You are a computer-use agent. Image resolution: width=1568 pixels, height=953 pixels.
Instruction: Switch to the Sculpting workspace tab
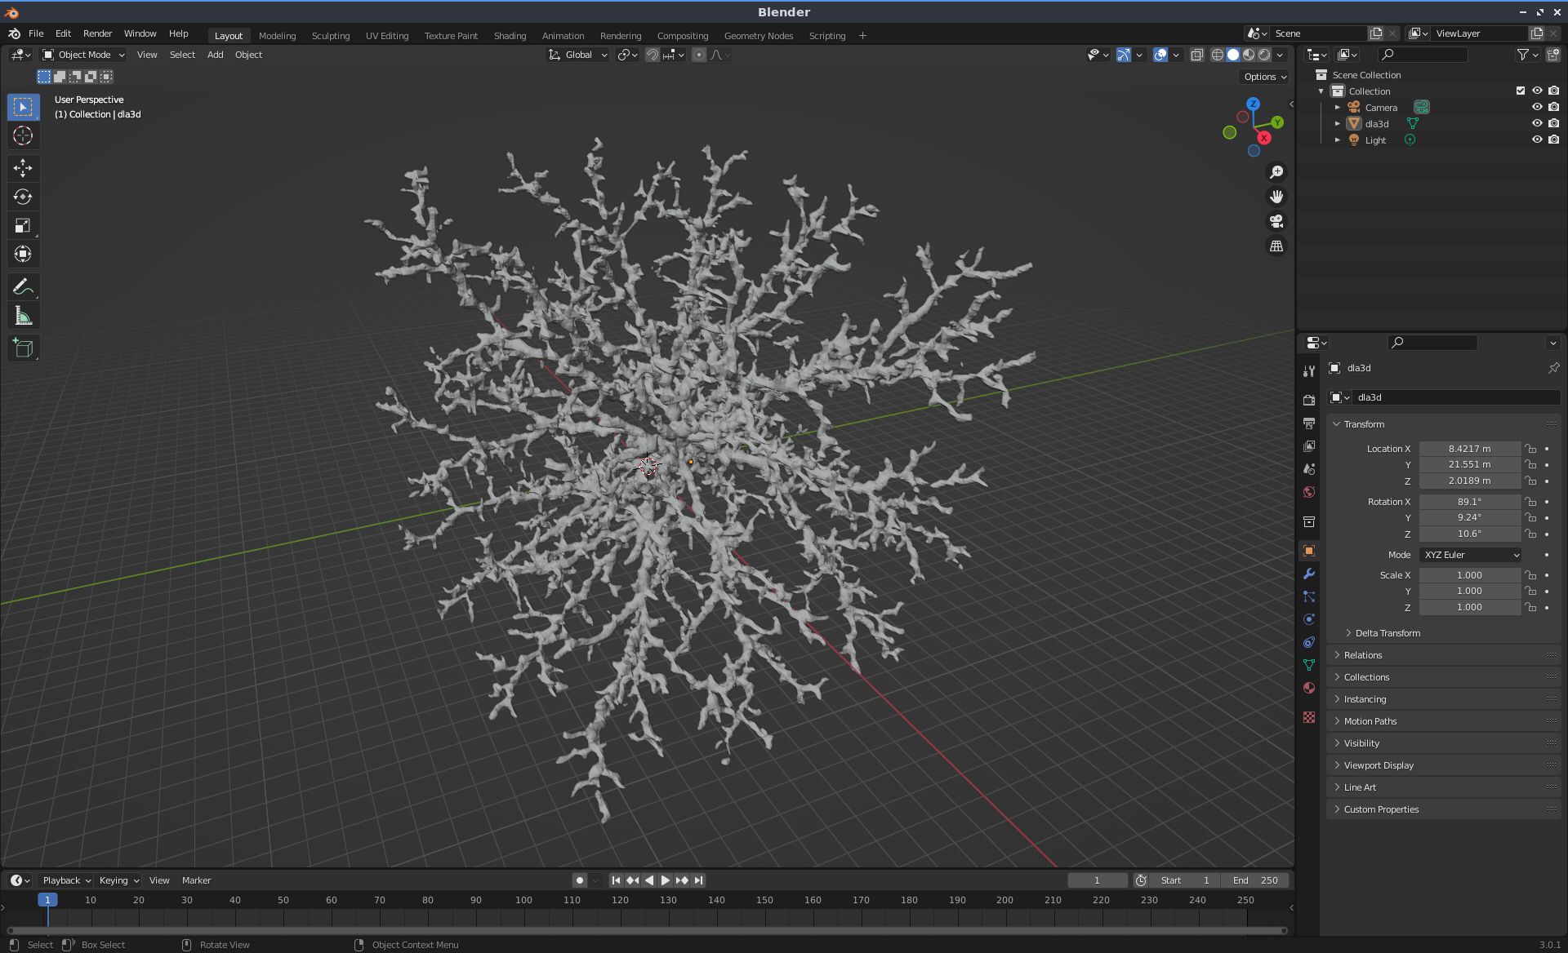330,36
